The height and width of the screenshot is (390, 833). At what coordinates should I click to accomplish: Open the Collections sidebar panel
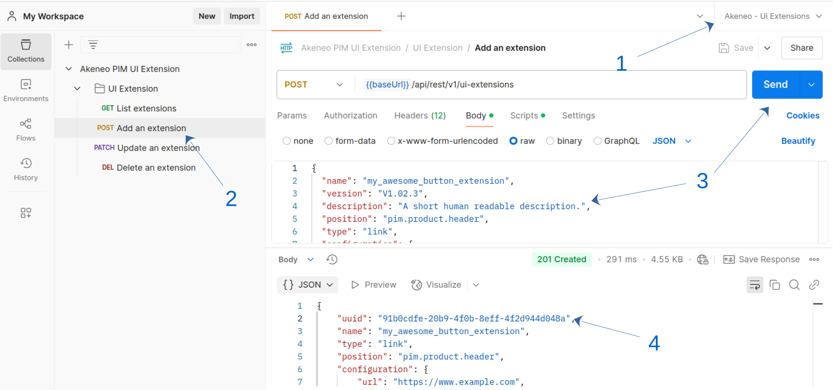(26, 51)
